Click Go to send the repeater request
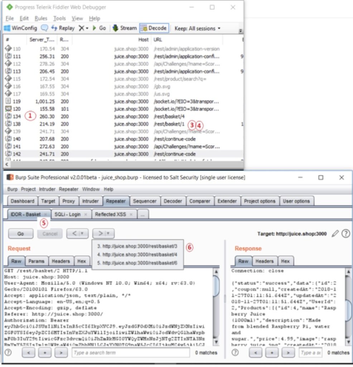353x367 pixels. coord(20,234)
